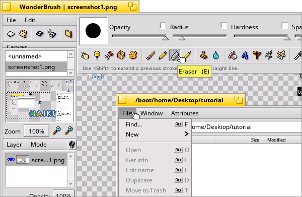Viewport: 302px width, 197px height.
Task: Click the Size column header
Action: click(238, 140)
